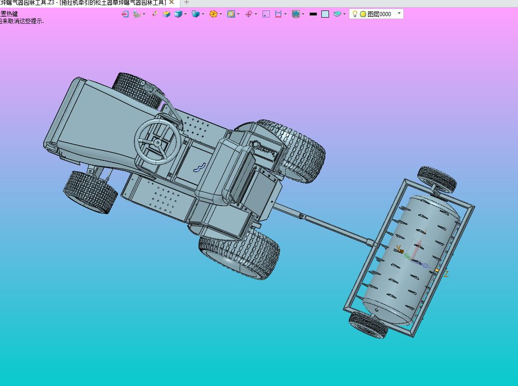Open the dropdown arrow beside the striped-plane icon

pyautogui.click(x=144, y=14)
